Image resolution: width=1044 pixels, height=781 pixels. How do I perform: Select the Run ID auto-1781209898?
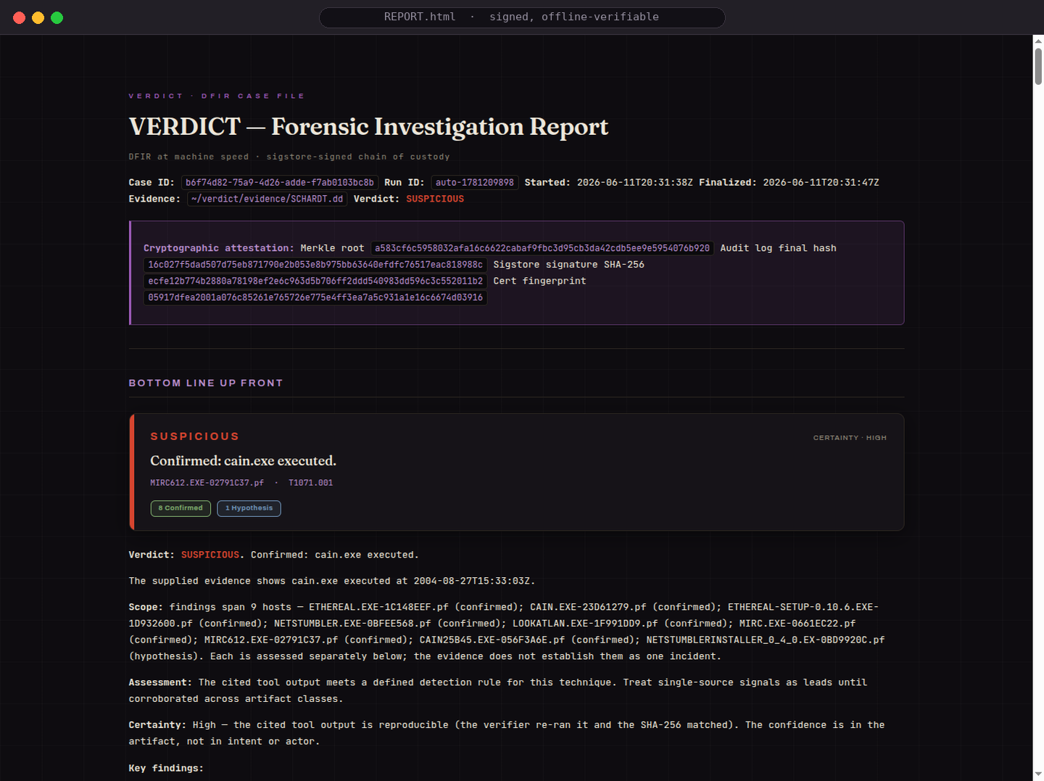(x=475, y=183)
